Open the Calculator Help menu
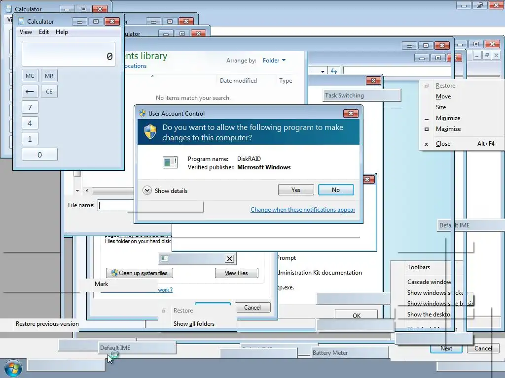The height and width of the screenshot is (378, 505). [62, 32]
